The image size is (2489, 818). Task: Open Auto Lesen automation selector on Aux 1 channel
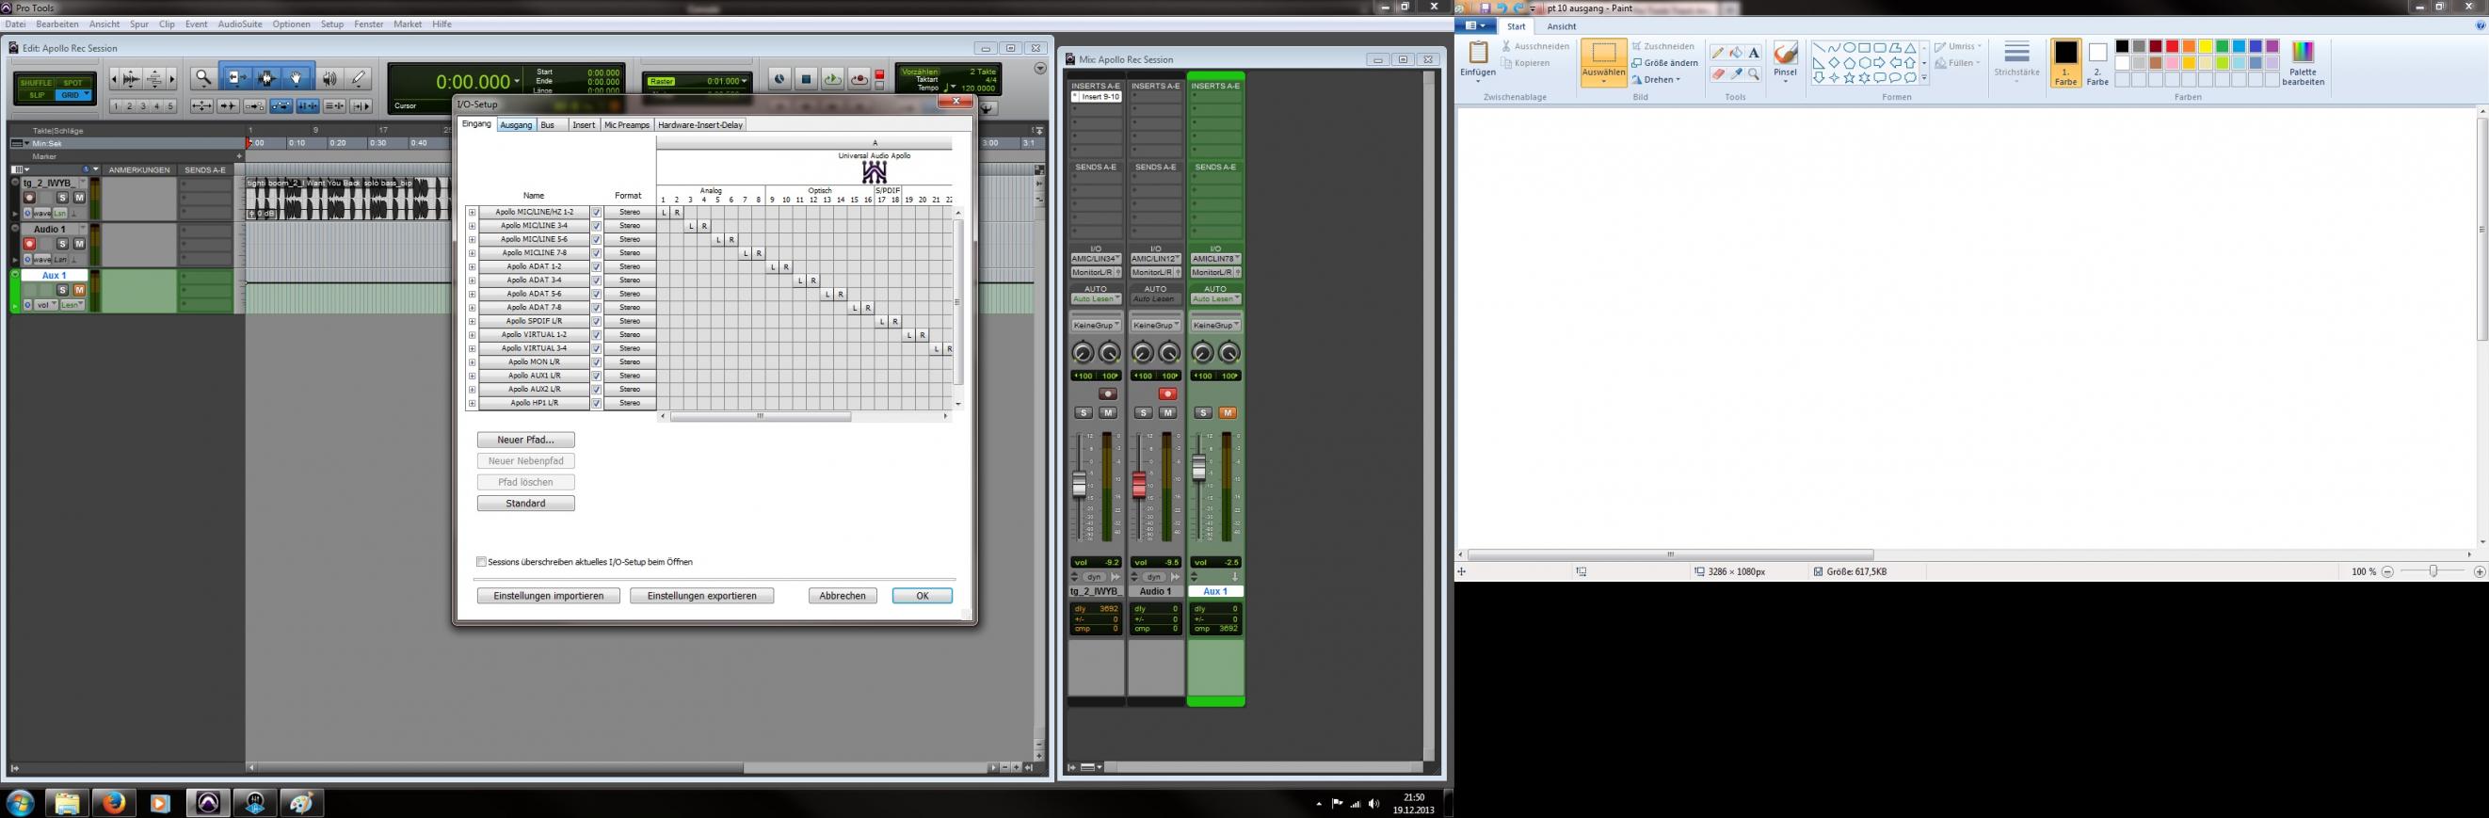(x=1215, y=299)
